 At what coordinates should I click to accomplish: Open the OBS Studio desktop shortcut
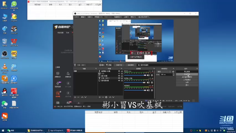point(5,55)
